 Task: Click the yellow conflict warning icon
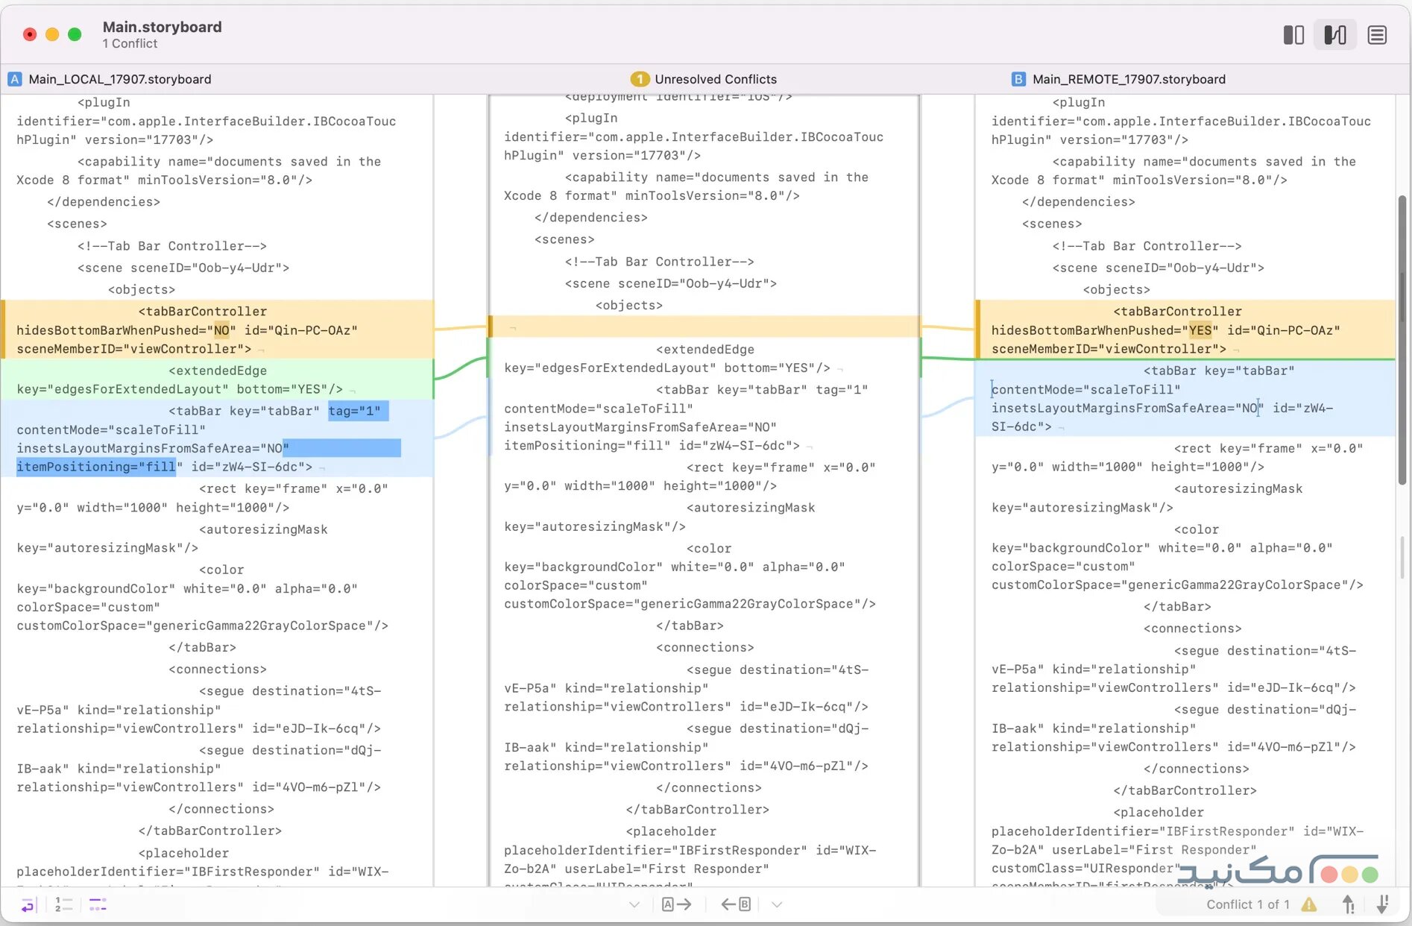tap(1309, 904)
